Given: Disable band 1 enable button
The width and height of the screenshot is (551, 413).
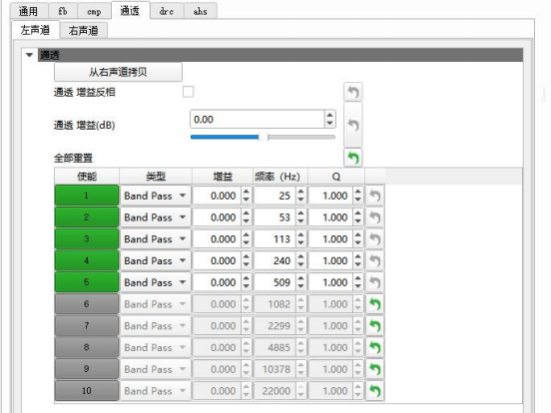Looking at the screenshot, I should [x=87, y=196].
